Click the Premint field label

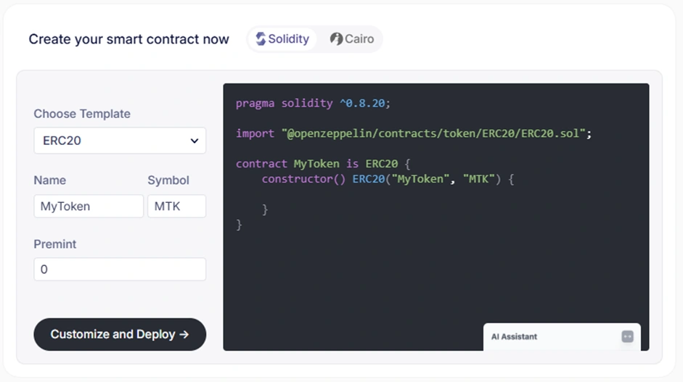tap(55, 244)
